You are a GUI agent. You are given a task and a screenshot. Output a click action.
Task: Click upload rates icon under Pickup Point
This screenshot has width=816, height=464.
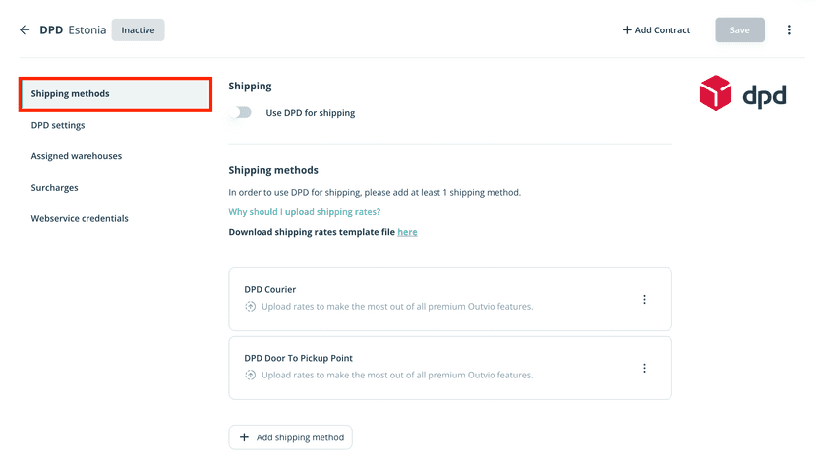point(251,375)
